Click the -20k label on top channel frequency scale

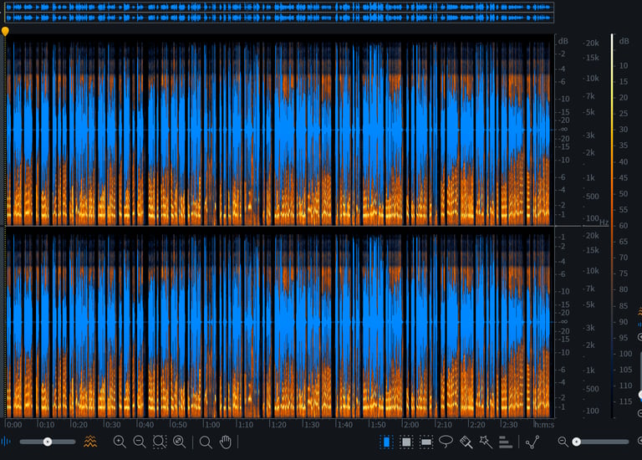[591, 43]
